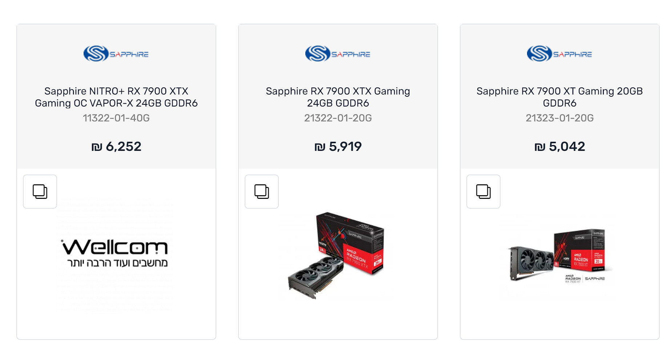
Task: Click Sapphire logo above NITRO+ RX 7900 XTX
Action: point(116,54)
